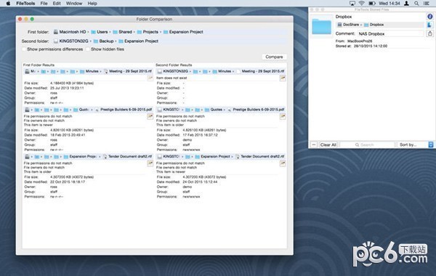Click the info icon beside Dropbox entry

[x=429, y=17]
